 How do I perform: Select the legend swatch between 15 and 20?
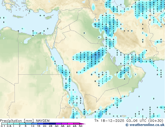(x=40, y=124)
